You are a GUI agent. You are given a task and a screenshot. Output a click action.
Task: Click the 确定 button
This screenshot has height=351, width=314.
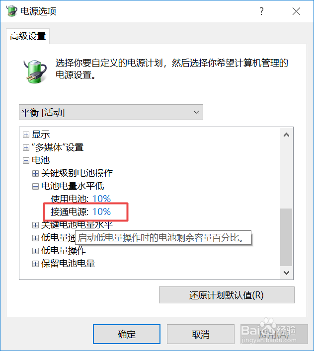127,334
